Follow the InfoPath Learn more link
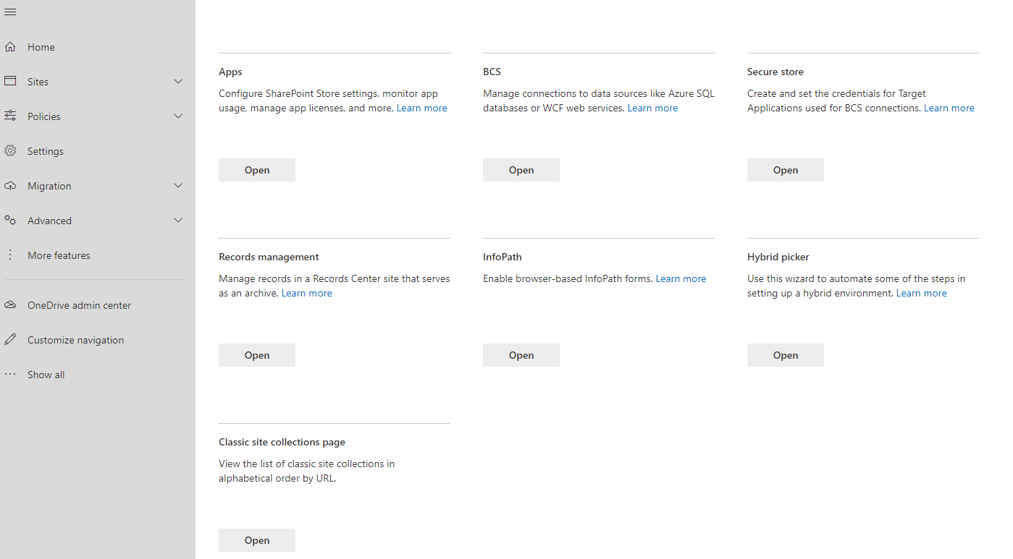This screenshot has height=559, width=1013. (x=681, y=278)
